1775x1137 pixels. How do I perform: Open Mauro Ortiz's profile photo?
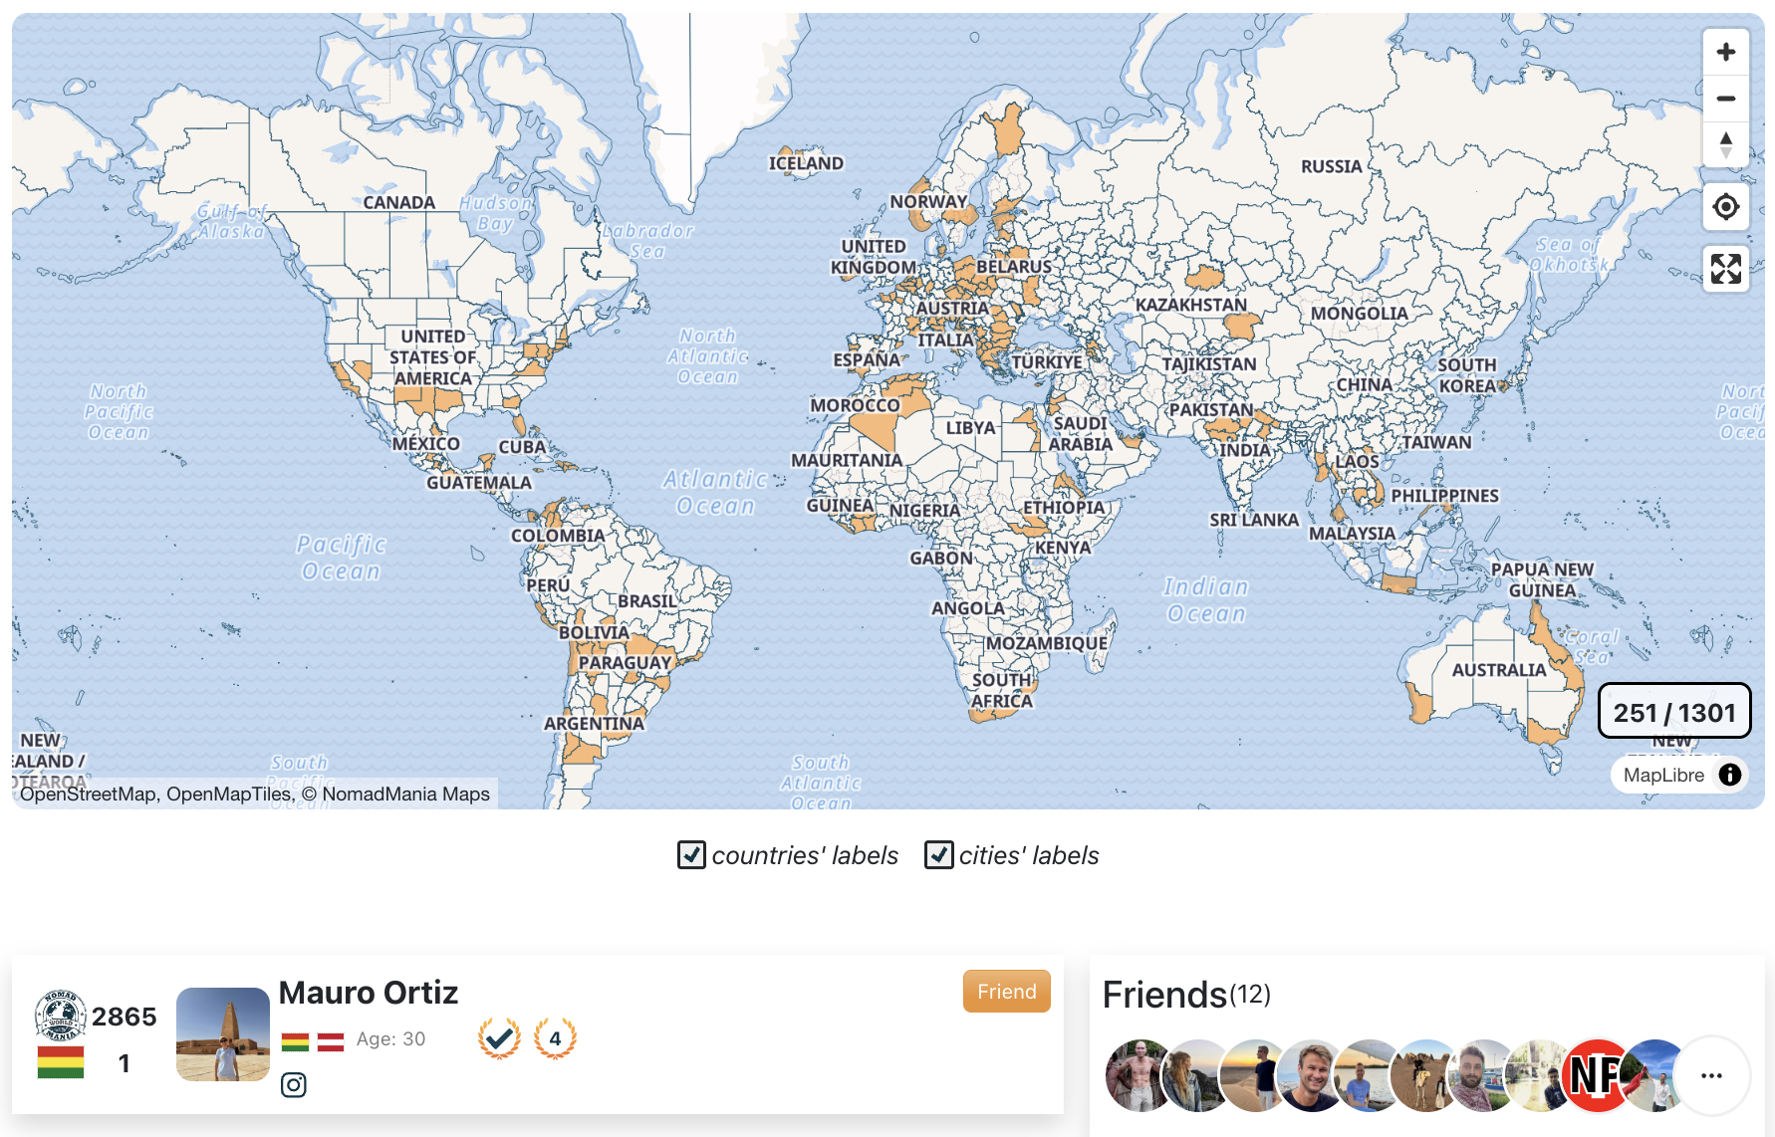coord(223,1034)
